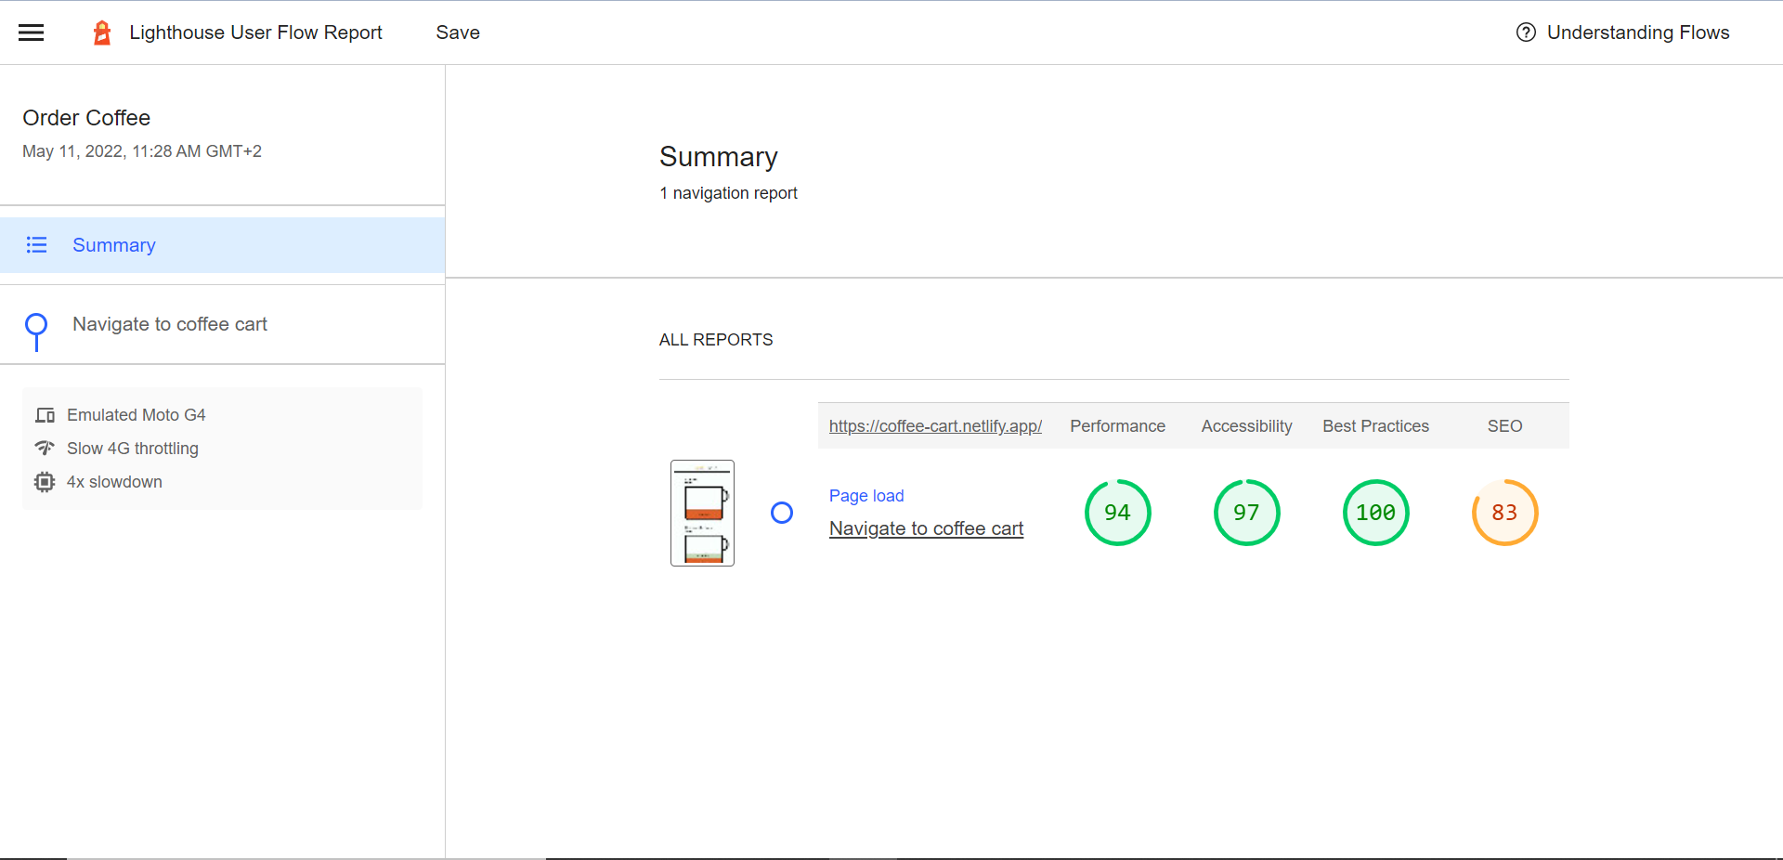This screenshot has width=1783, height=860.
Task: Click the Slow 4G throttling text
Action: pos(133,449)
